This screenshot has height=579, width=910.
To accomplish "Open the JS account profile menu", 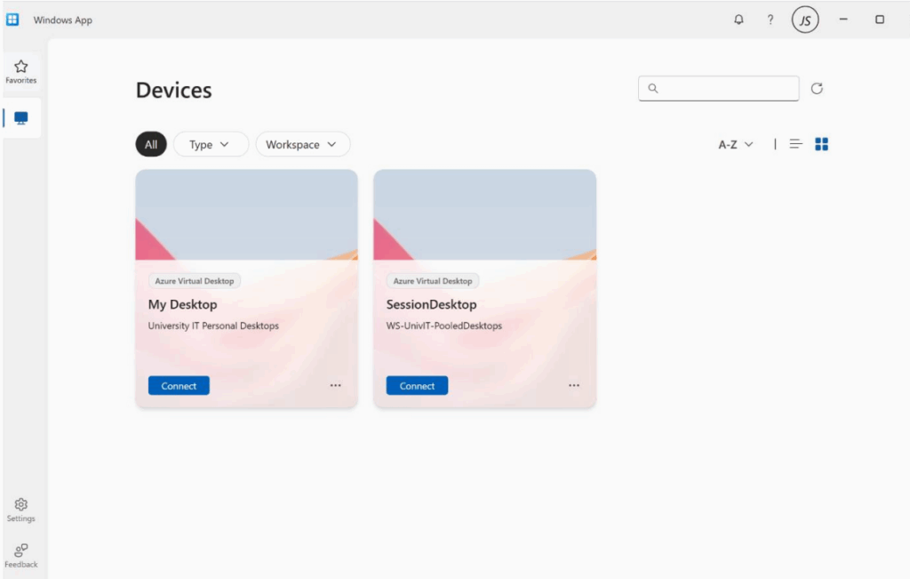I will tap(804, 19).
